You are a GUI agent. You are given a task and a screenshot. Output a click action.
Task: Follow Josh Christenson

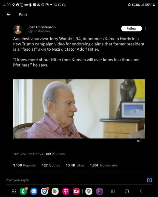coord(131,28)
